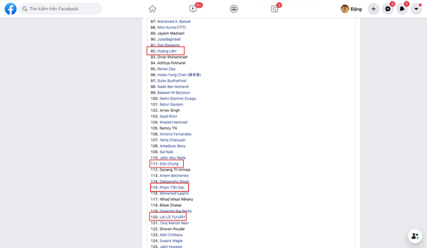427x248 pixels.
Task: Open Sai Naik profile link
Action: 167,152
